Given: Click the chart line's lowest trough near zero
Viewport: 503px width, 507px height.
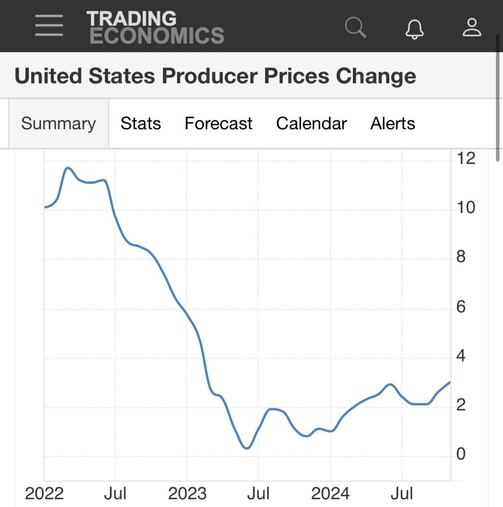Looking at the screenshot, I should tap(247, 448).
